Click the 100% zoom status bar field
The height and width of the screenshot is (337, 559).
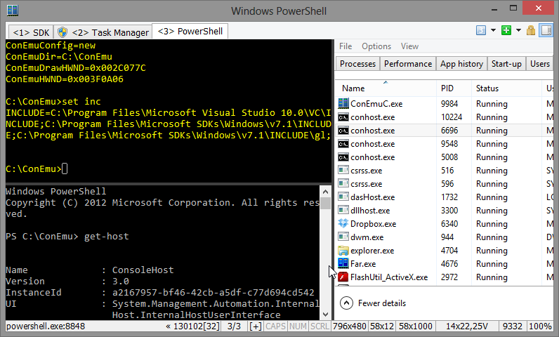(x=540, y=327)
